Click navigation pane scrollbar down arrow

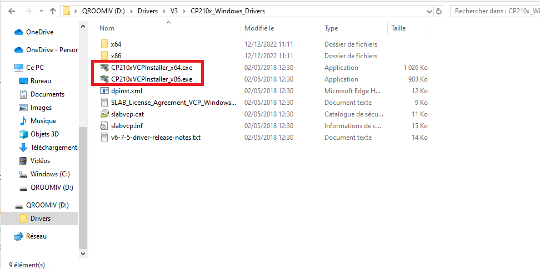click(x=83, y=254)
